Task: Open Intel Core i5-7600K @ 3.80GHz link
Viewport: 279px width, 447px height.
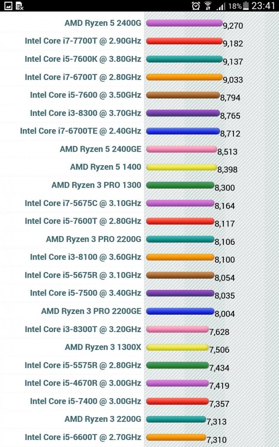Action: 83,59
